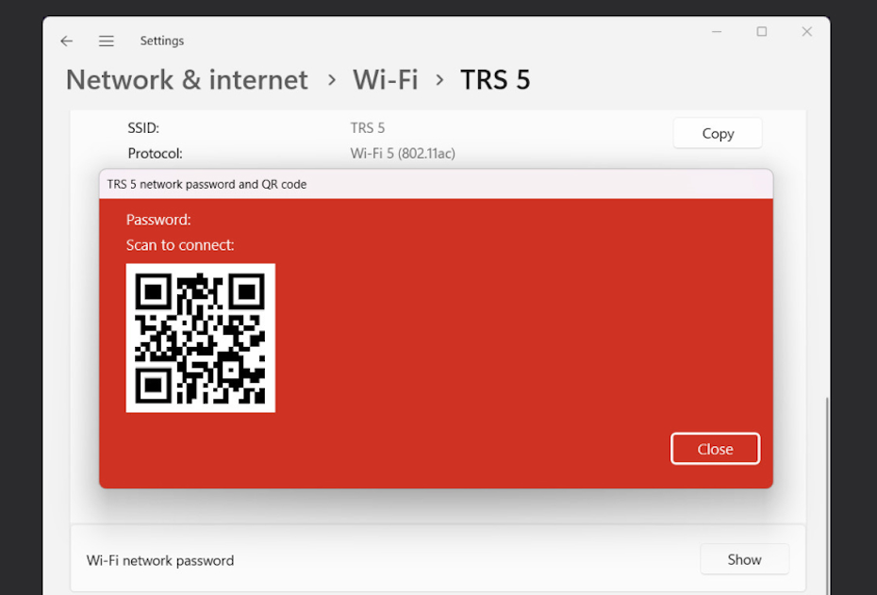Click the Scan to connect: label
Viewport: 877px width, 595px height.
(x=180, y=245)
